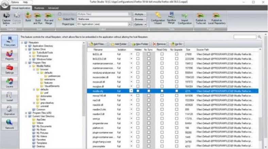
Task: Click the Run and Merge icon
Action: 49,19
